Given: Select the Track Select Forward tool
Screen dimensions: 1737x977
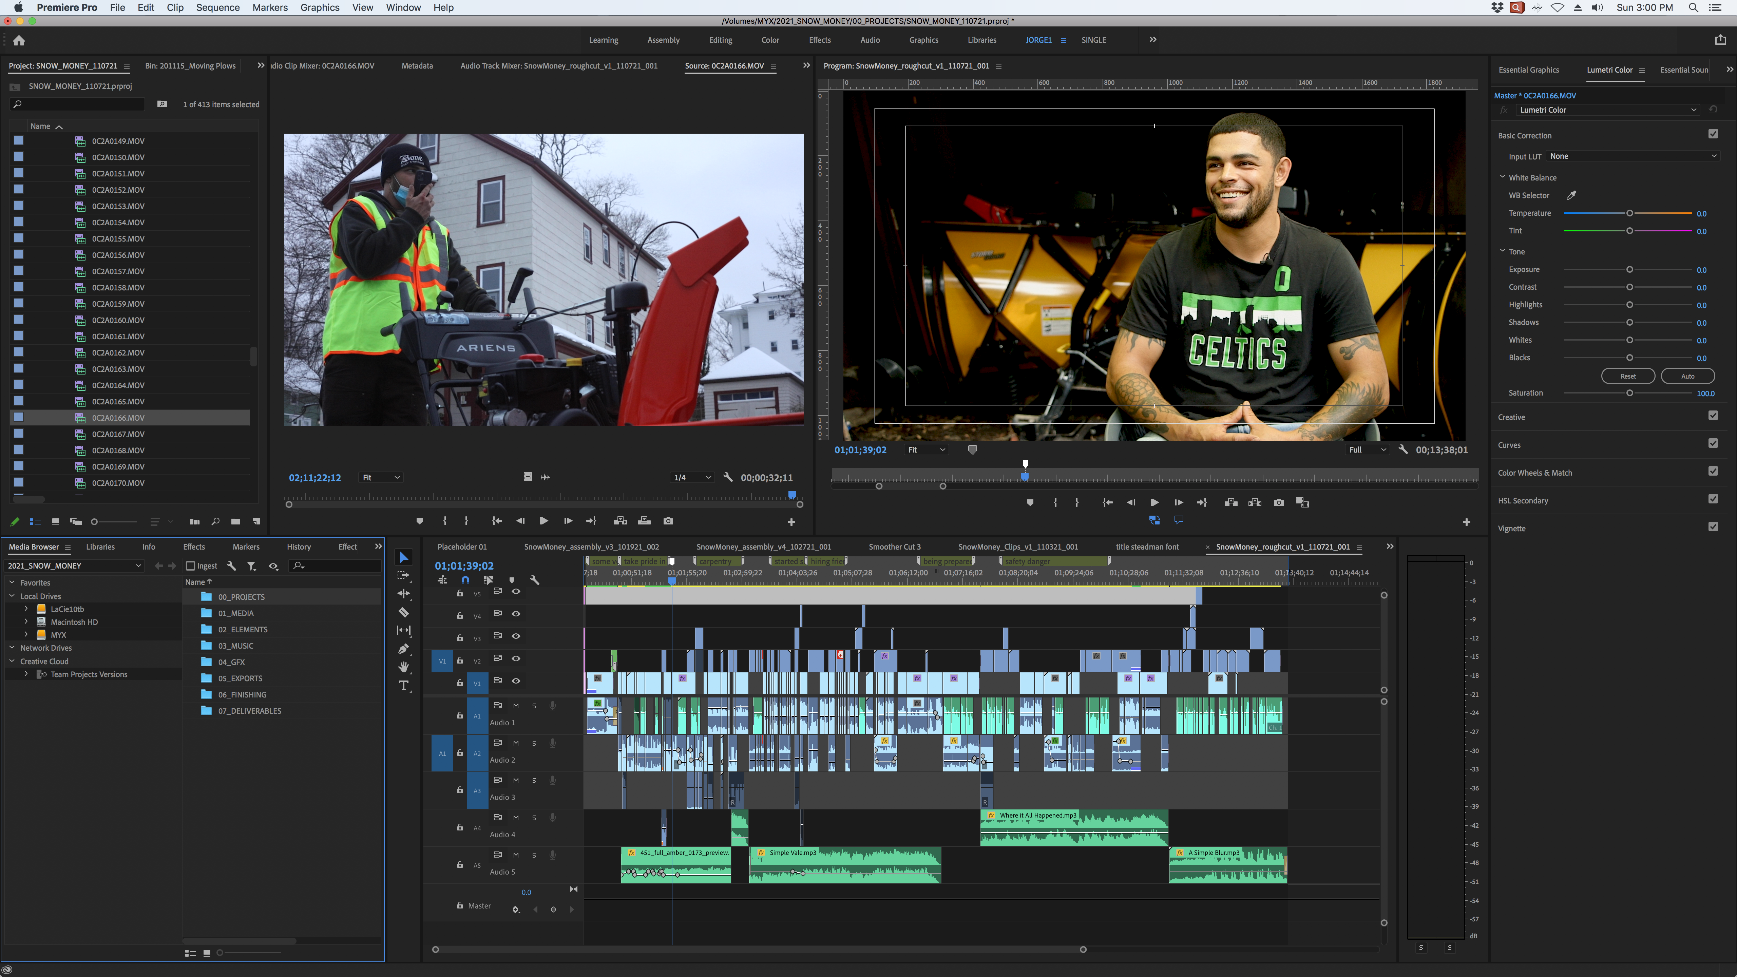Looking at the screenshot, I should pyautogui.click(x=403, y=575).
